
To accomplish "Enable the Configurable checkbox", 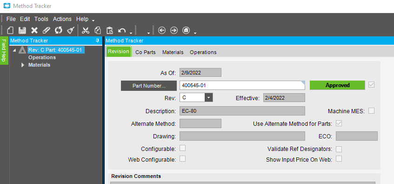I will coord(183,148).
